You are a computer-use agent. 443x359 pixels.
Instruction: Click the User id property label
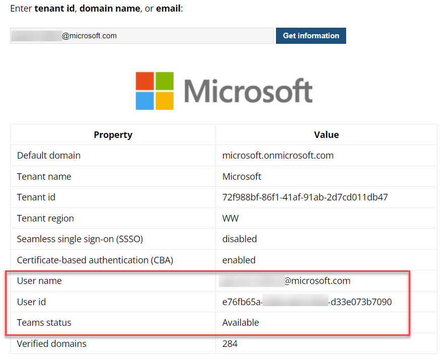pos(31,302)
